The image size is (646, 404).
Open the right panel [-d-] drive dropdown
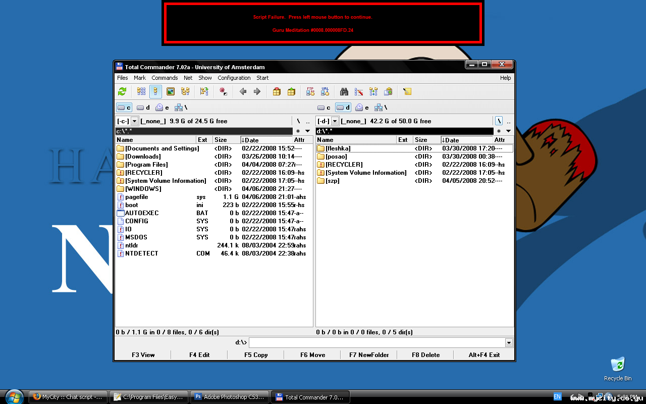tap(335, 121)
